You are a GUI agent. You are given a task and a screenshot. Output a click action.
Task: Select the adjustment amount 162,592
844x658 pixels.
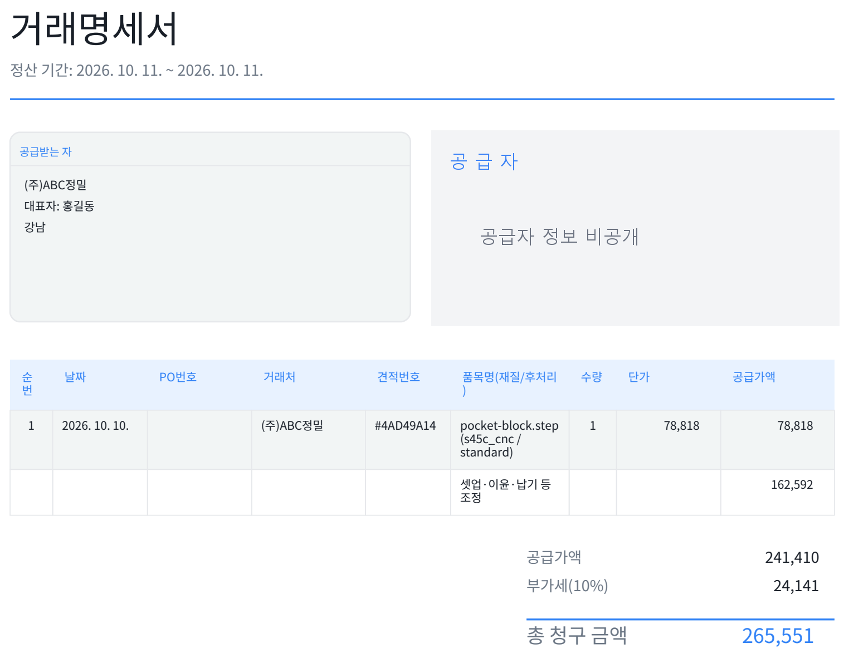tap(792, 485)
